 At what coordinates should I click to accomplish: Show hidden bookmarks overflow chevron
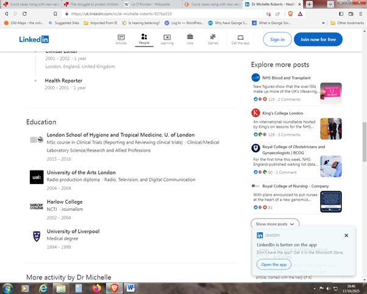pos(323,23)
